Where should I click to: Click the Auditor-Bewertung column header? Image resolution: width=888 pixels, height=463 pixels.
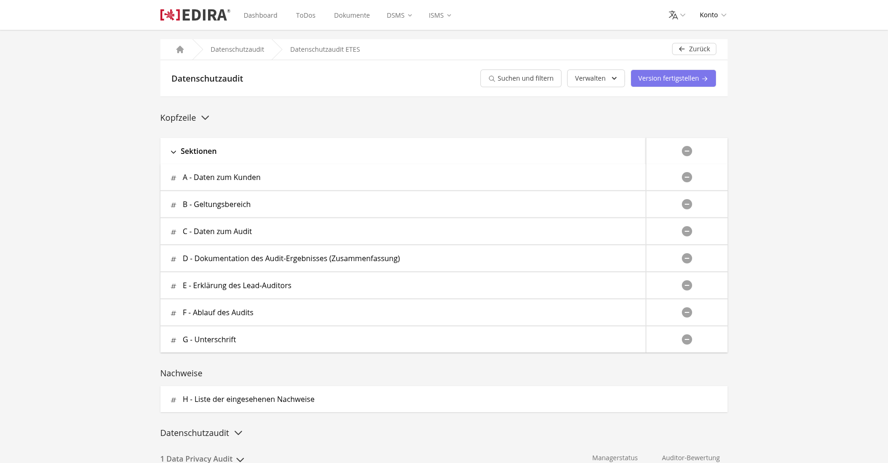(x=691, y=458)
